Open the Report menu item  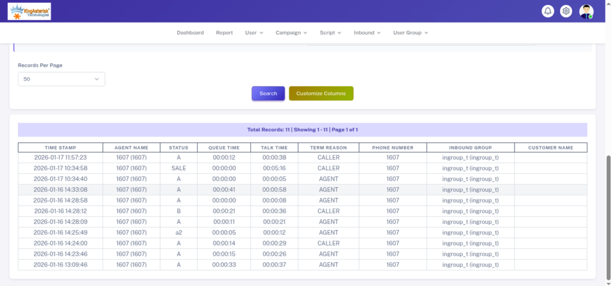pos(224,33)
